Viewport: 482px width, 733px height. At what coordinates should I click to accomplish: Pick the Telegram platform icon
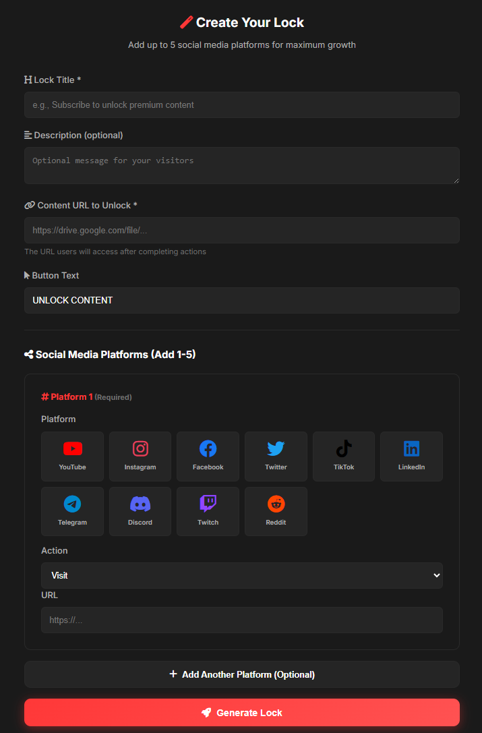tap(72, 511)
